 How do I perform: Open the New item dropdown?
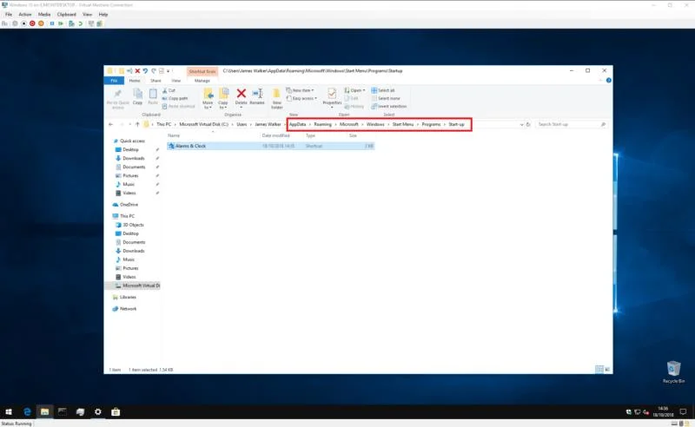(x=300, y=90)
